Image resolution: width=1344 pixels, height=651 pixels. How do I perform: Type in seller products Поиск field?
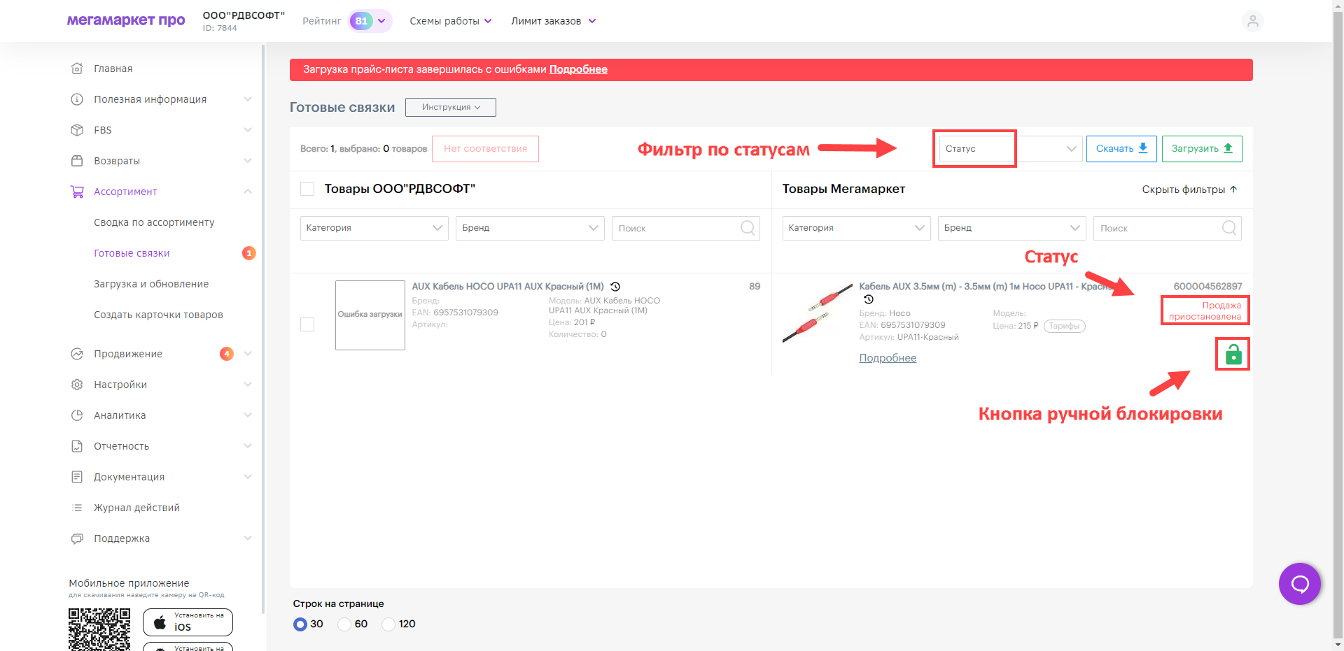(686, 228)
